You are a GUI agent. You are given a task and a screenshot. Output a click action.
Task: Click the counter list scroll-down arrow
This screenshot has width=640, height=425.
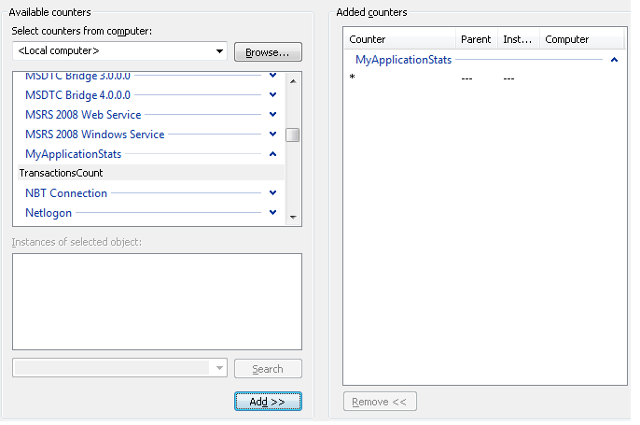[x=293, y=218]
